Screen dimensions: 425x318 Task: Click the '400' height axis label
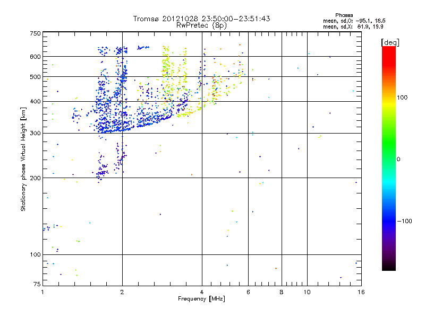[36, 101]
